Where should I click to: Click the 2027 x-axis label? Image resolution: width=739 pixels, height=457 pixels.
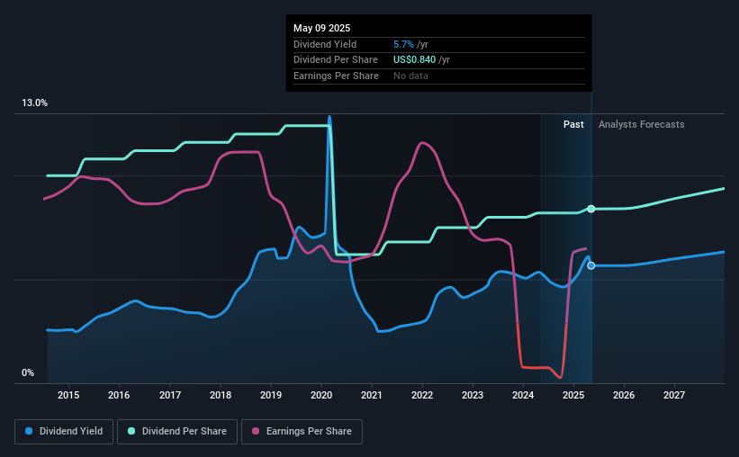(x=674, y=395)
